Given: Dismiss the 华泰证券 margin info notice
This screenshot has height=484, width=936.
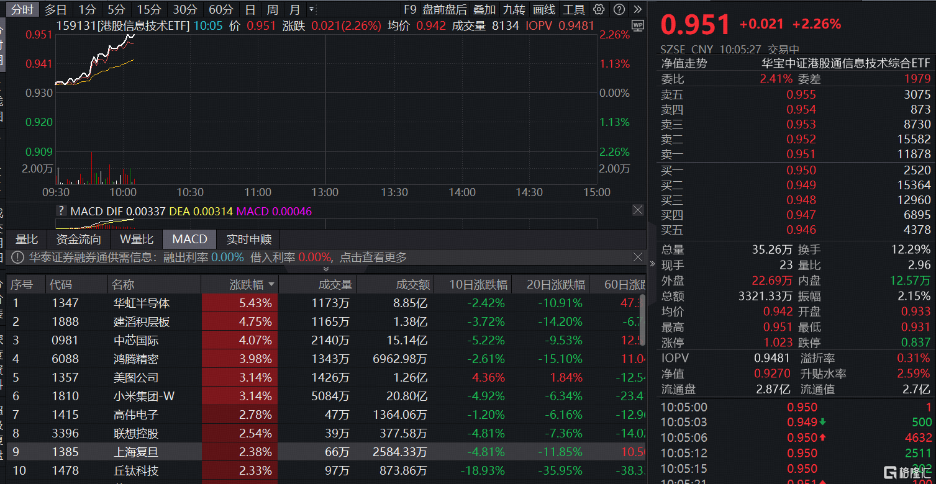Looking at the screenshot, I should (x=638, y=257).
